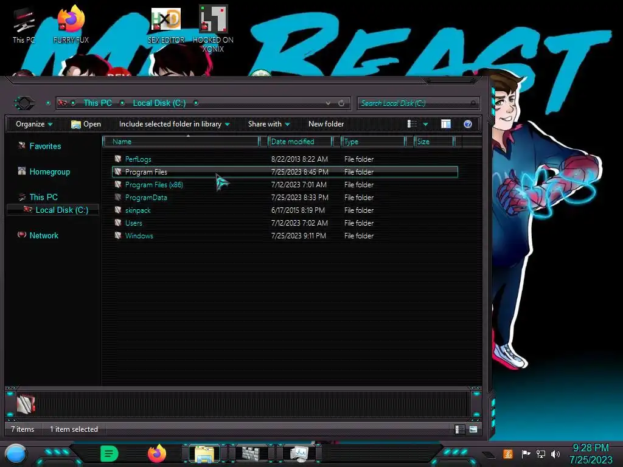The image size is (623, 467).
Task: Click the 7/25/2023 8:33 PM date cell
Action: (299, 198)
